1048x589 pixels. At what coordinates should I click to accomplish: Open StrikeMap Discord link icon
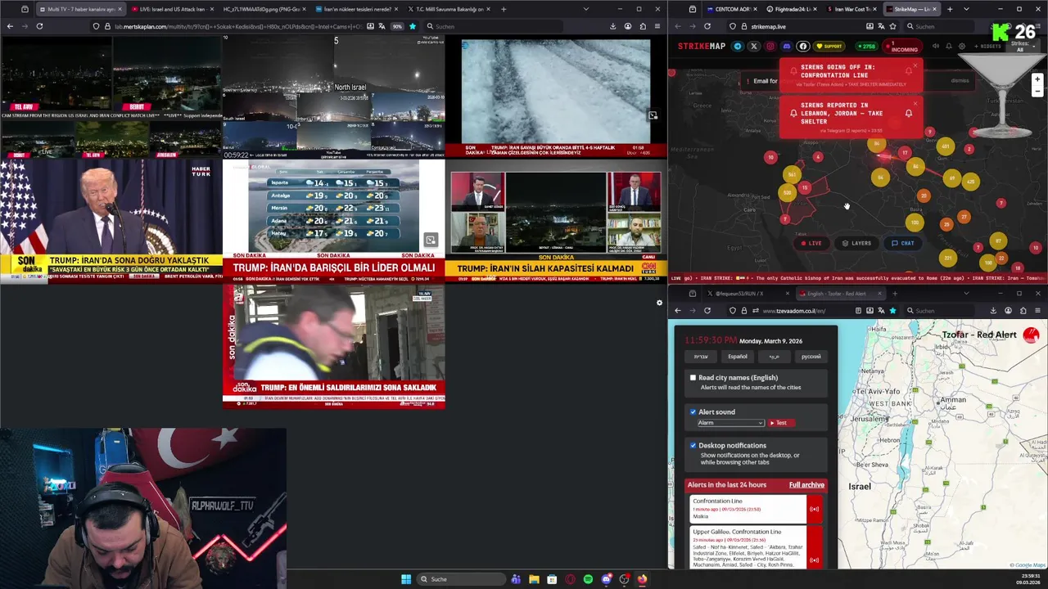787,46
